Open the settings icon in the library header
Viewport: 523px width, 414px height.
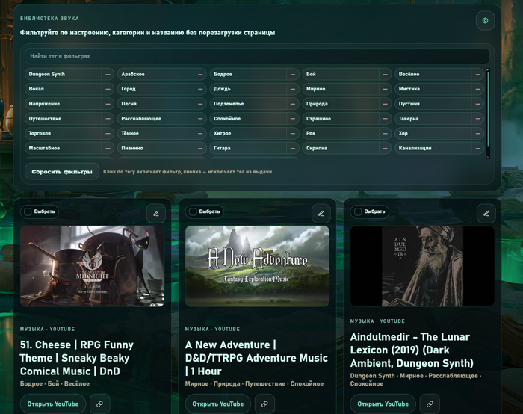tap(485, 21)
